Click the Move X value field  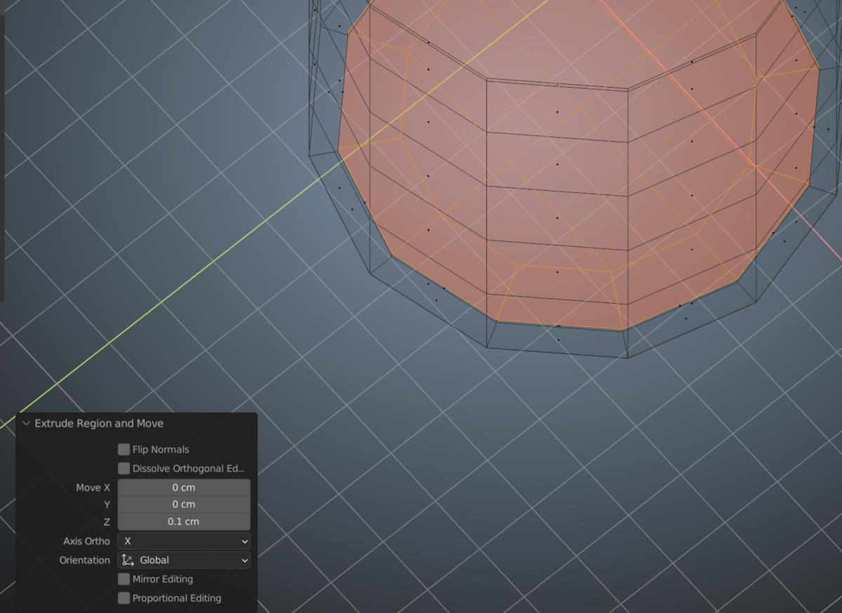(184, 487)
